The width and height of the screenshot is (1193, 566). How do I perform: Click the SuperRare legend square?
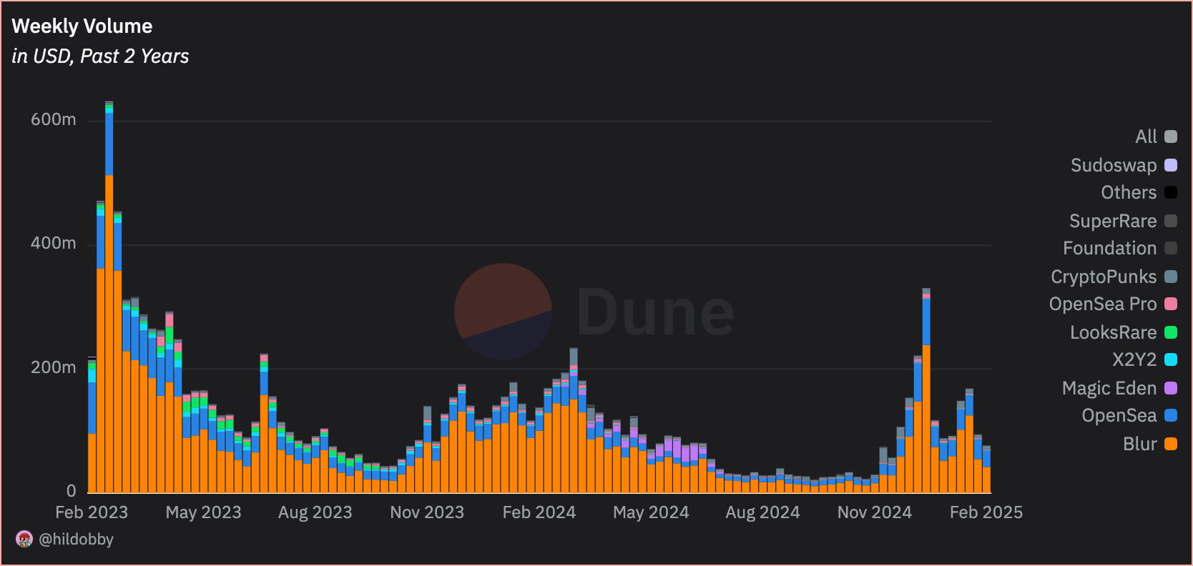tap(1170, 221)
